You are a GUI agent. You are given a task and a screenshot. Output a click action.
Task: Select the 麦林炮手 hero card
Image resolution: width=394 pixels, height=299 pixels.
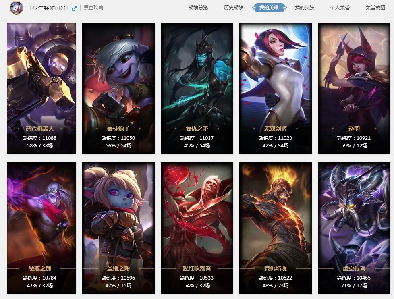[118, 88]
